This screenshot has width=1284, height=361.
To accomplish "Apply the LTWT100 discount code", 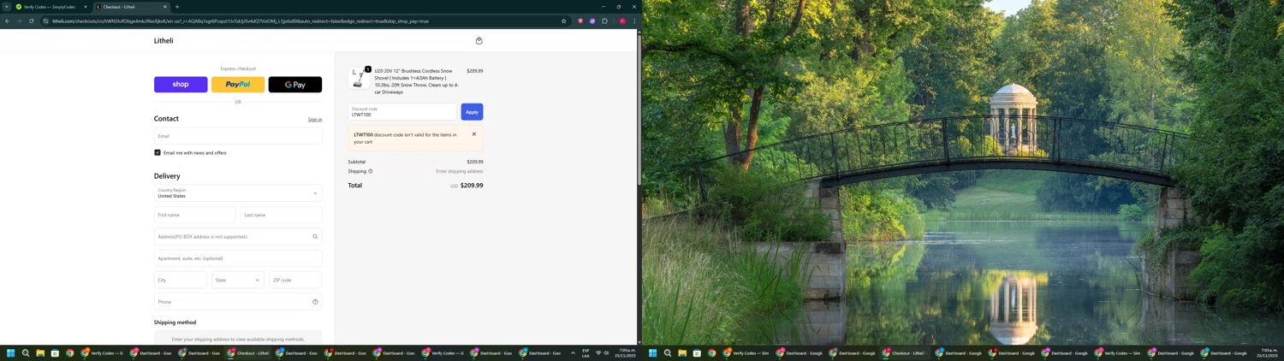I will click(x=472, y=112).
